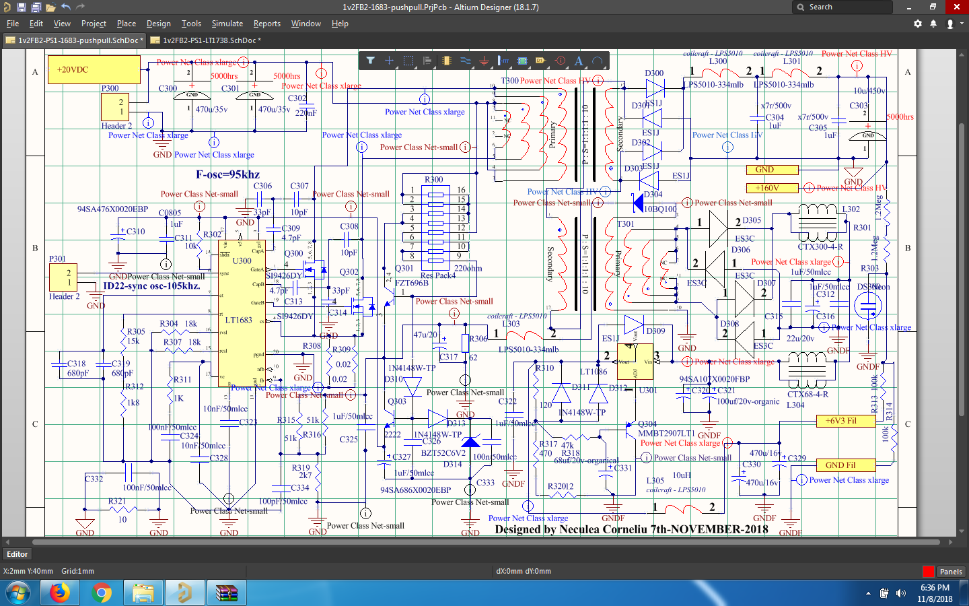Place a Part component from toolbar
The image size is (969, 606).
tap(446, 61)
